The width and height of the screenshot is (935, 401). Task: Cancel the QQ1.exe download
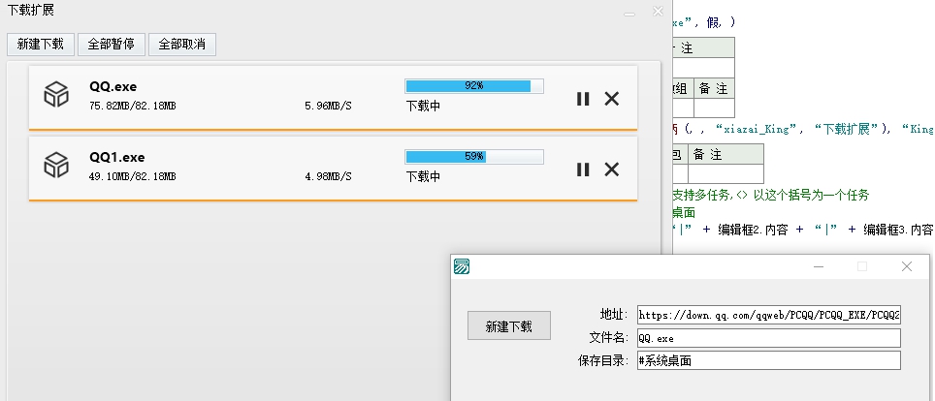(x=612, y=170)
